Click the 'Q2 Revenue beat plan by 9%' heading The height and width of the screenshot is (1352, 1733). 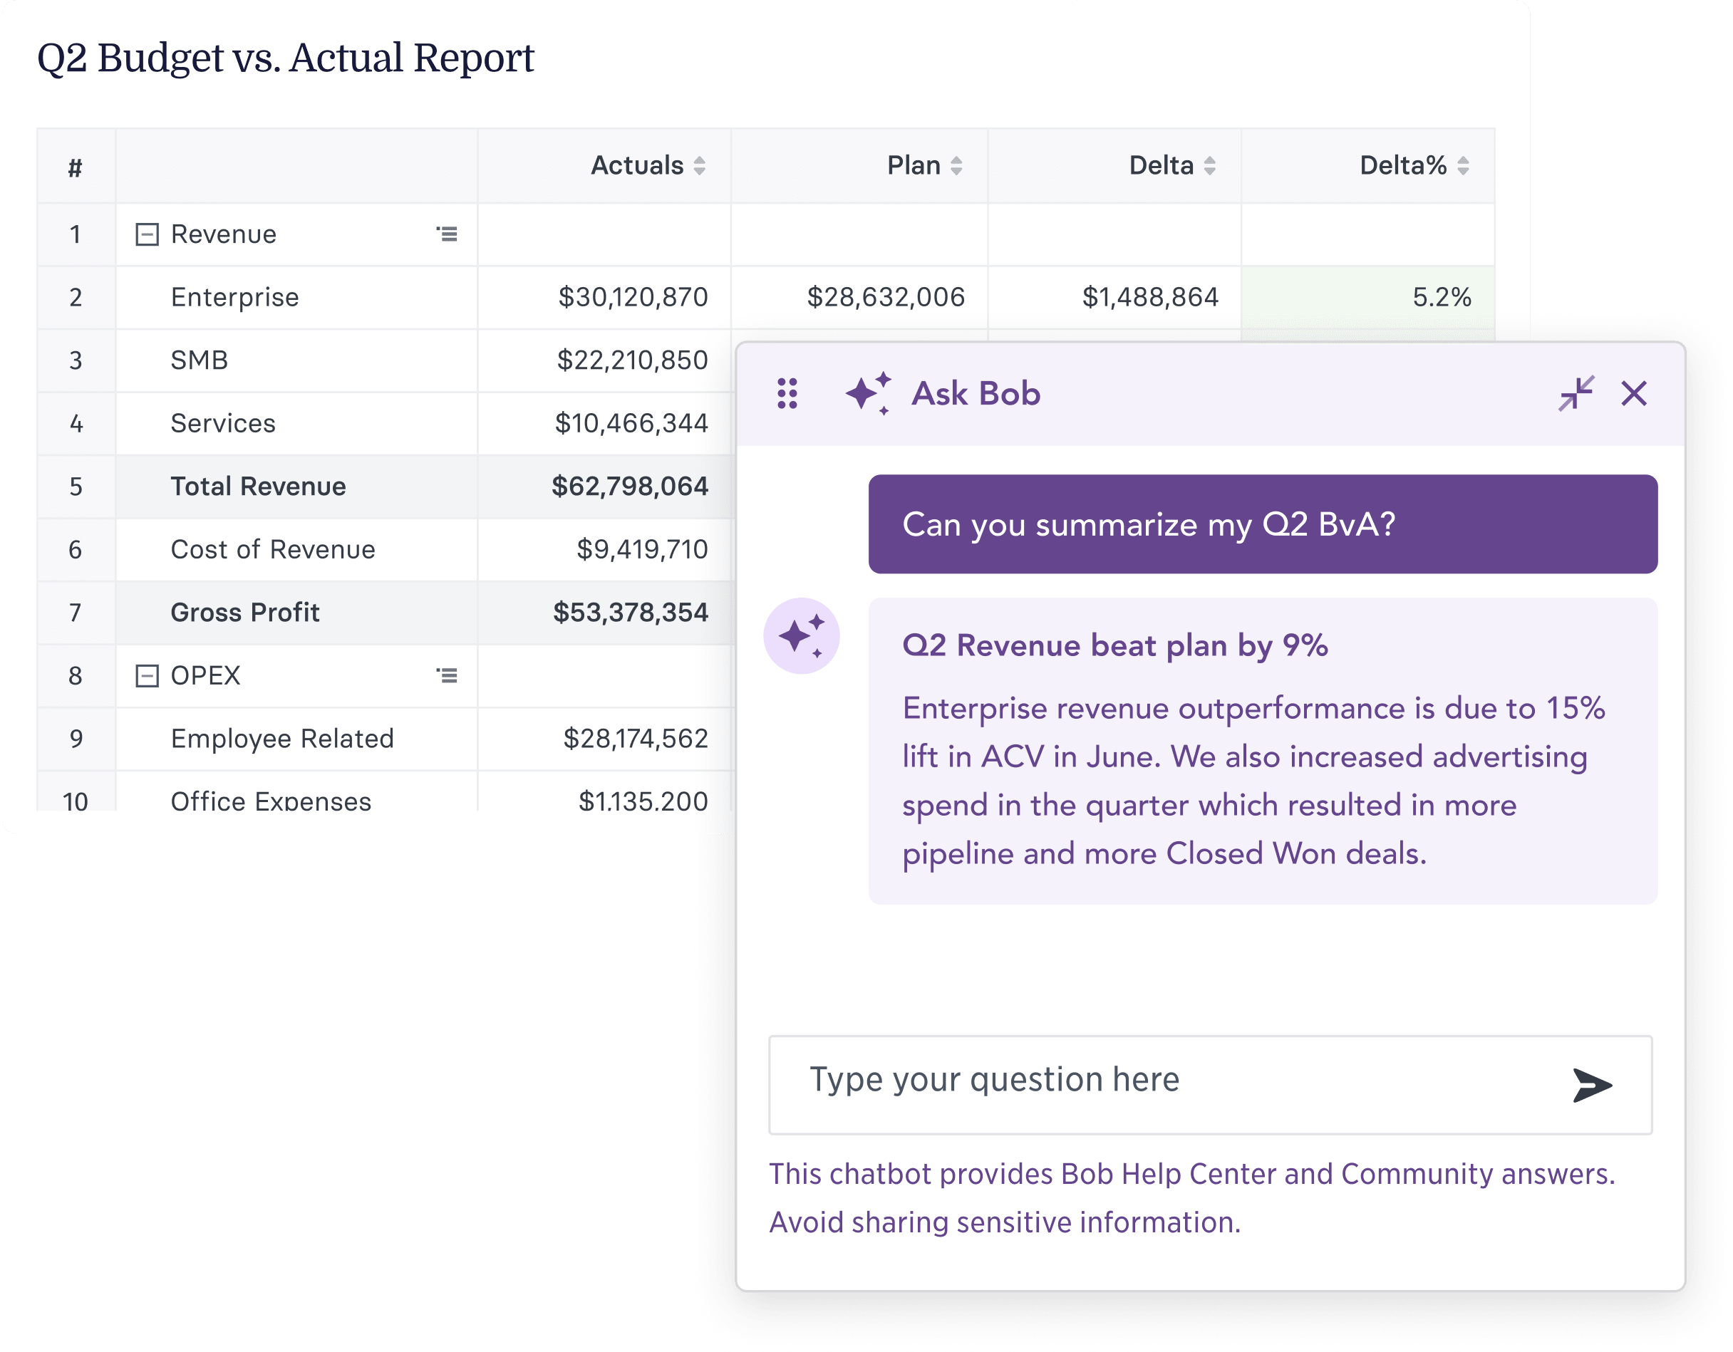click(1115, 645)
